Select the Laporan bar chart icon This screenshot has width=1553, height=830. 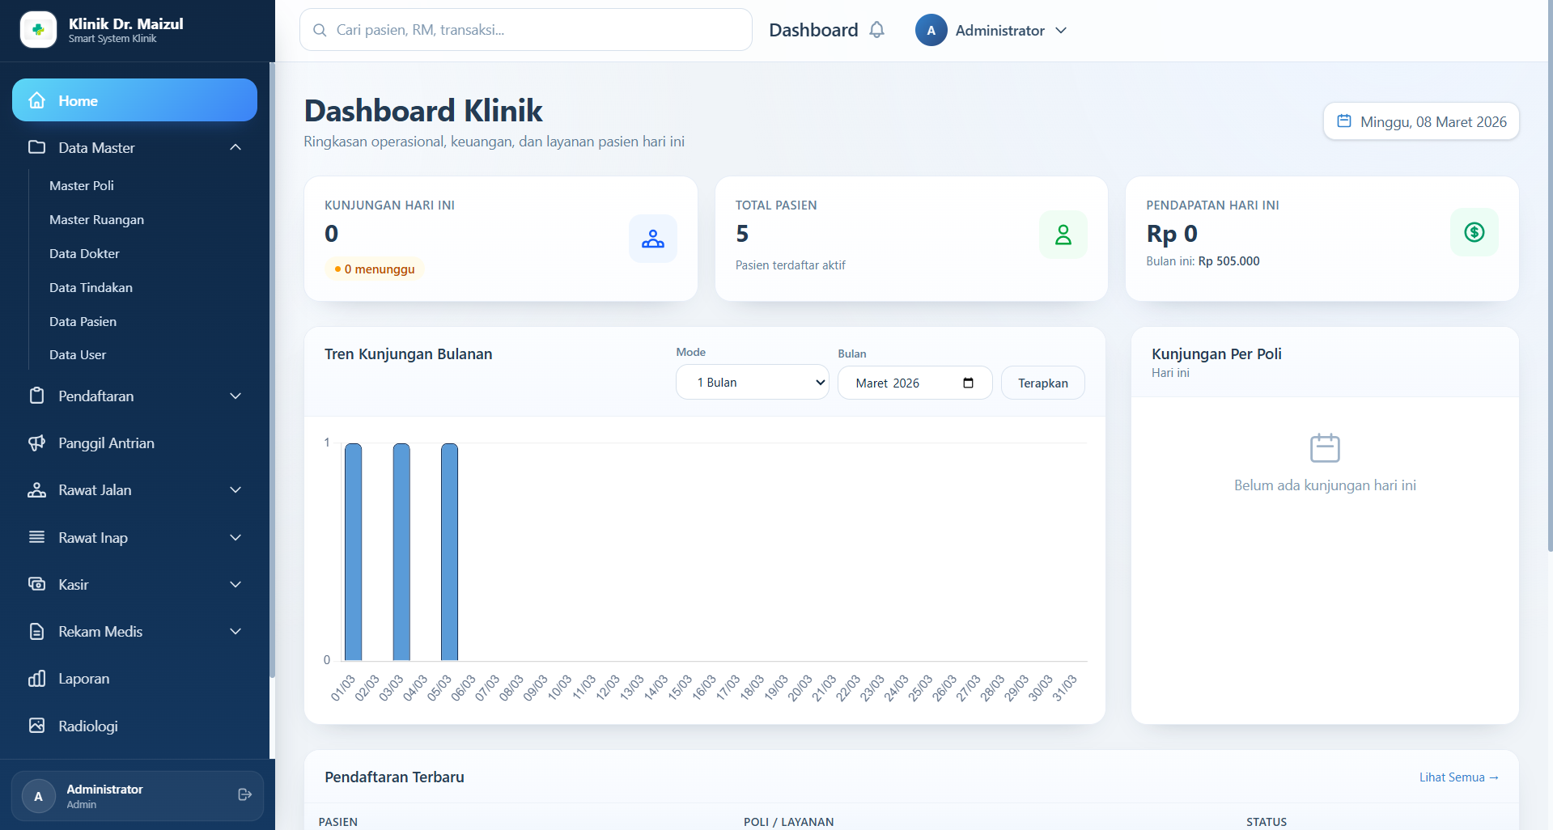pos(37,678)
